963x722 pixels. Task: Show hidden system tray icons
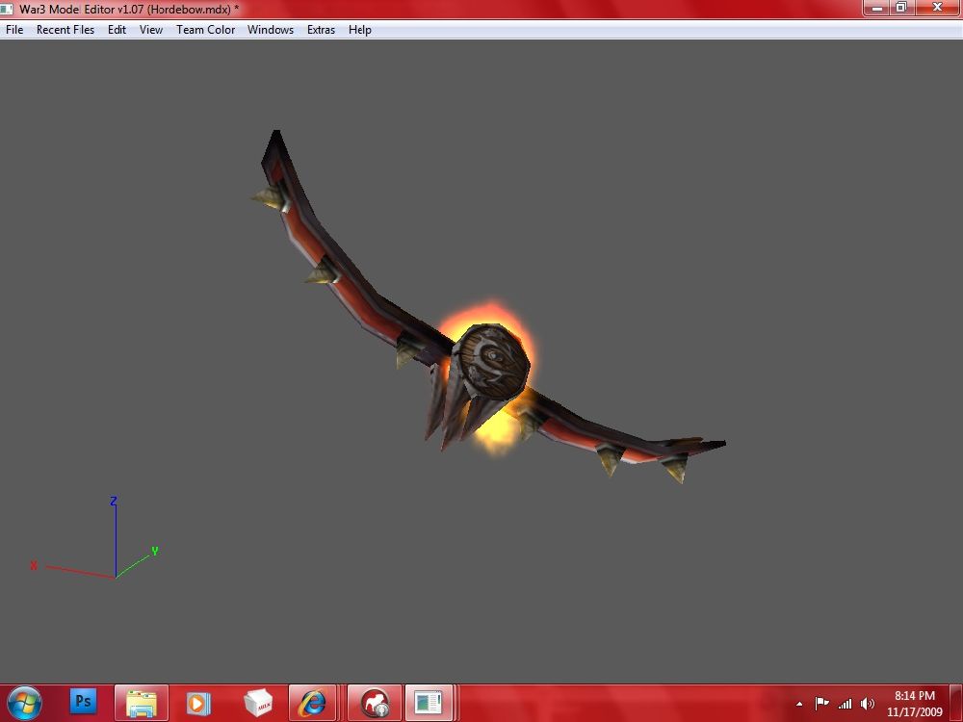[799, 704]
